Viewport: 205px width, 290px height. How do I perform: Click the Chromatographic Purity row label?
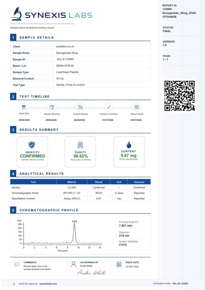pyautogui.click(x=25, y=193)
